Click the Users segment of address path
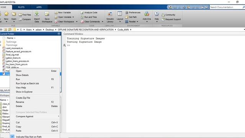245x138 pixels. 29,30
